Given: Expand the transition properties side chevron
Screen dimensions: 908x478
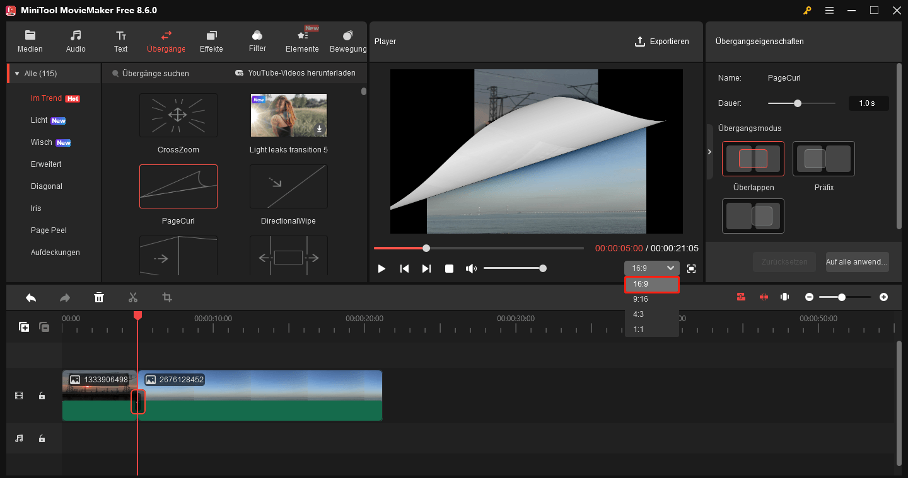Looking at the screenshot, I should tap(709, 152).
